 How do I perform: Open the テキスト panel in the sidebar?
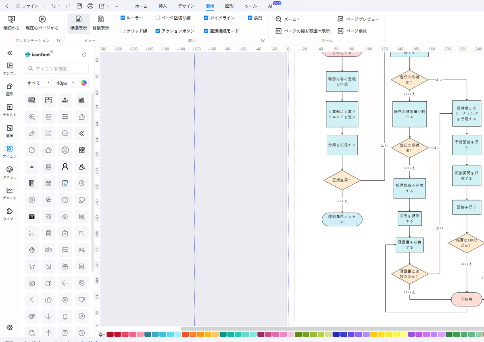tap(10, 110)
